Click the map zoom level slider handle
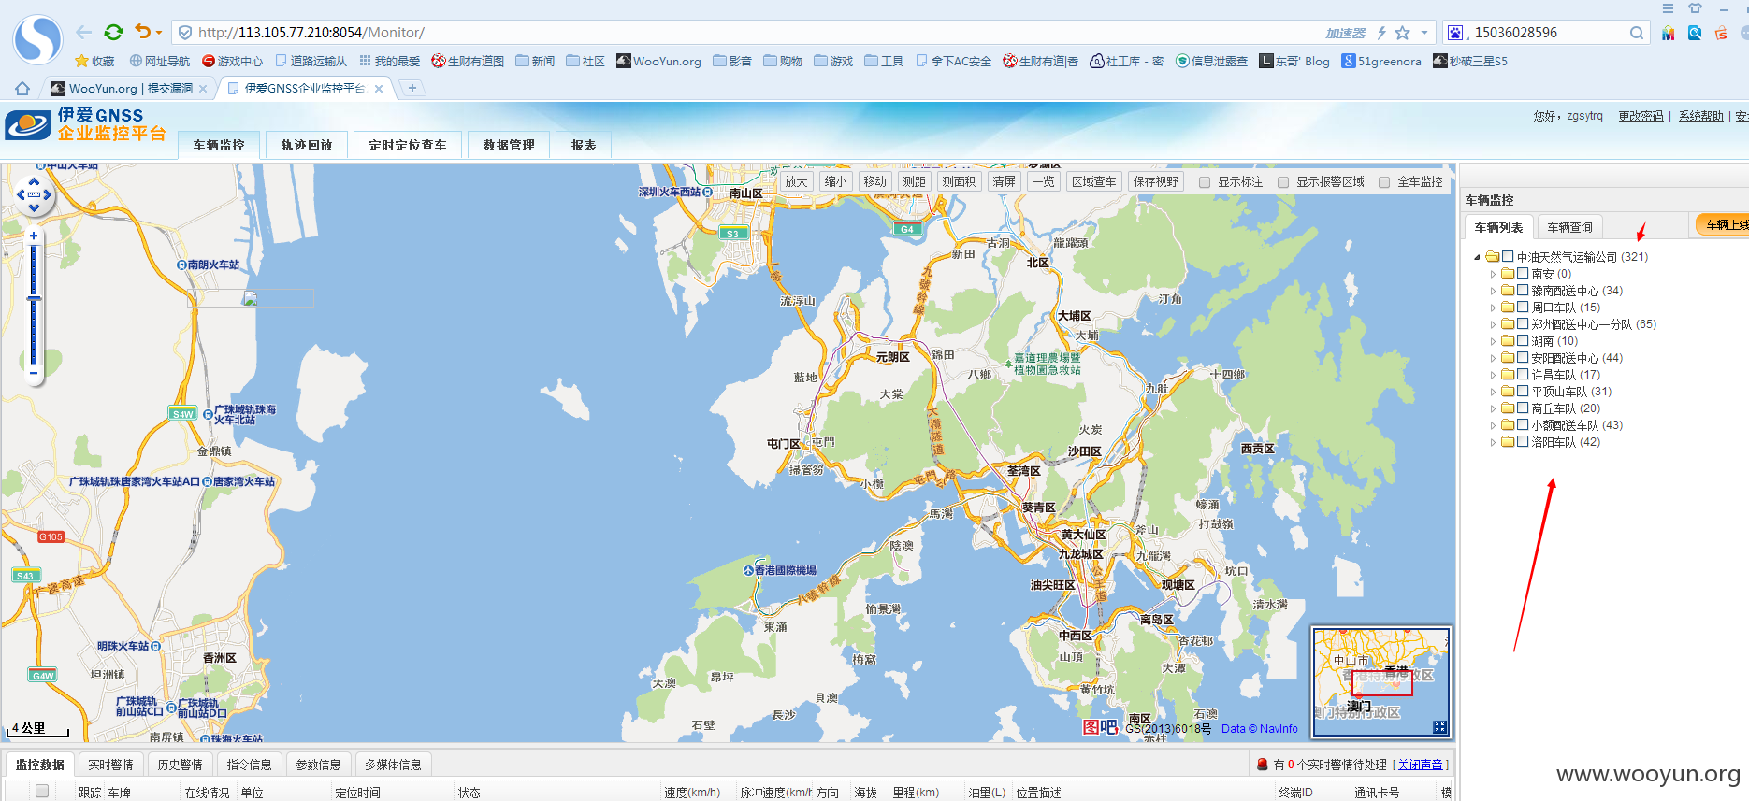1749x801 pixels. [34, 298]
